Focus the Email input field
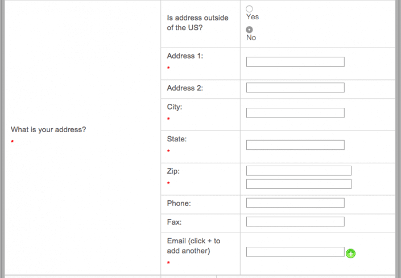401x278 pixels. click(x=295, y=252)
